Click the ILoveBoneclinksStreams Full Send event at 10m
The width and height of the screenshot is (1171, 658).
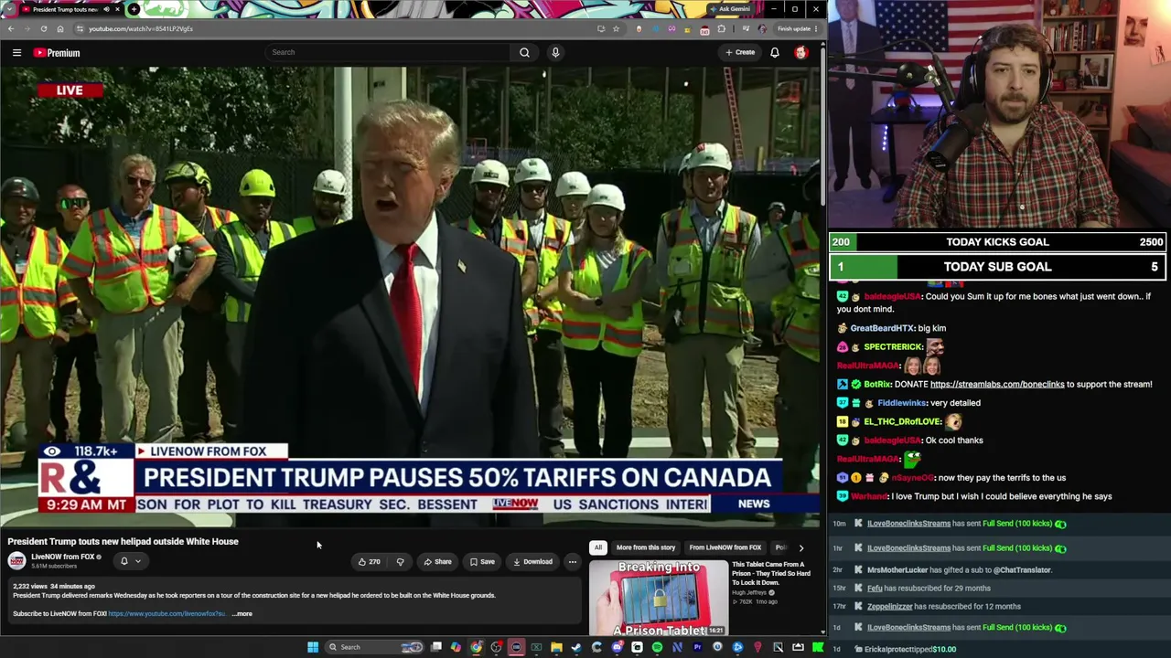click(x=998, y=524)
